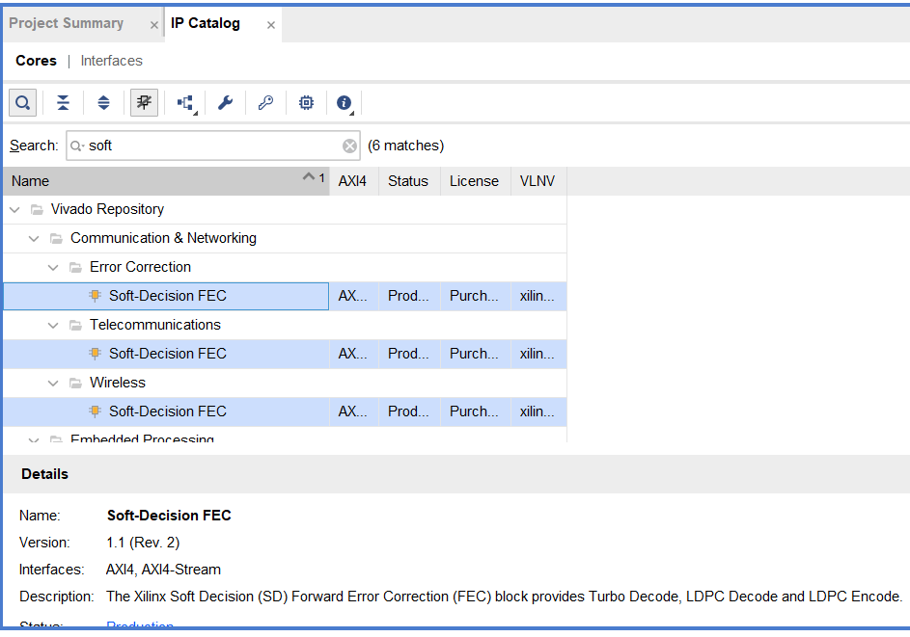Select the Telecommunications folder label

pos(155,325)
